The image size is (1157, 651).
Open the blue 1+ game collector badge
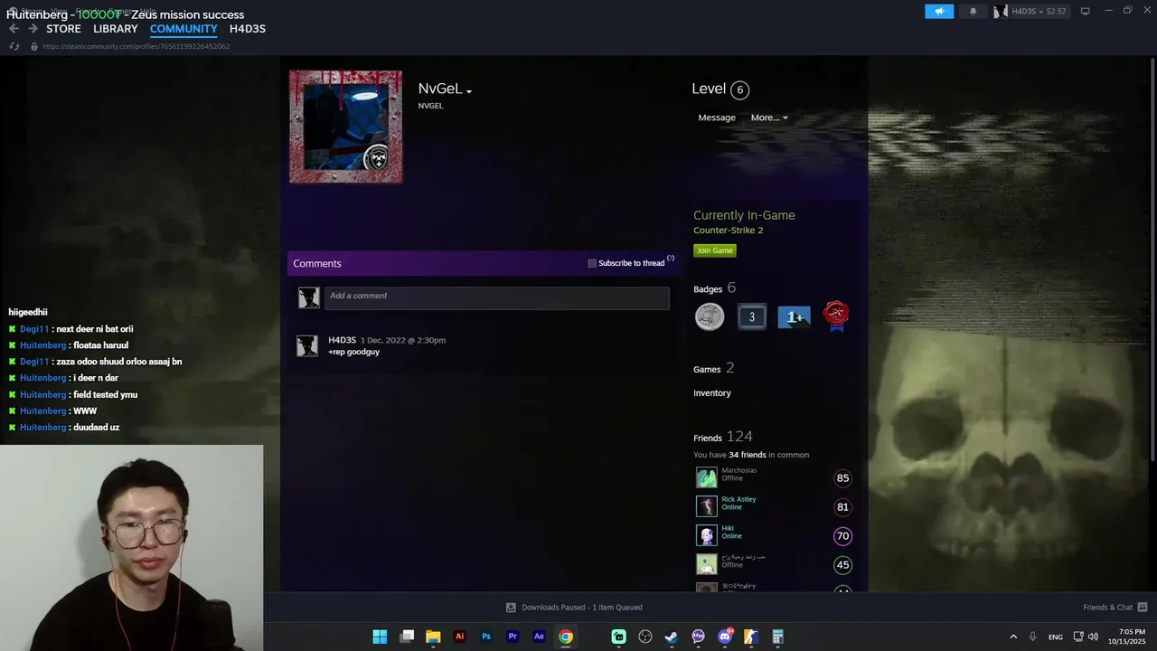[x=794, y=317]
